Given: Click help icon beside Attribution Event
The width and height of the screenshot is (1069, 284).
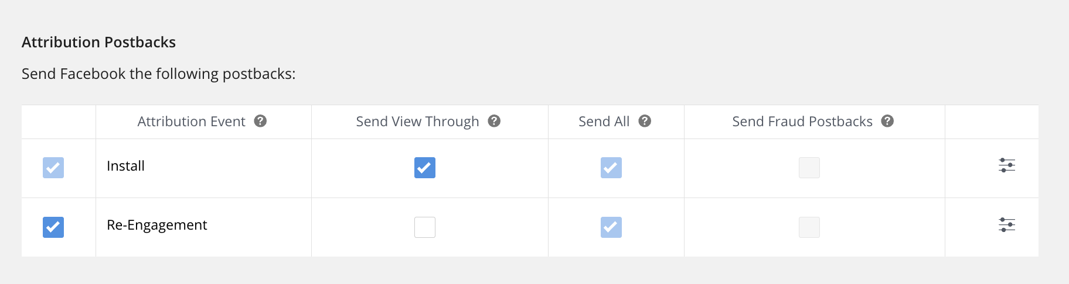Looking at the screenshot, I should (x=260, y=121).
